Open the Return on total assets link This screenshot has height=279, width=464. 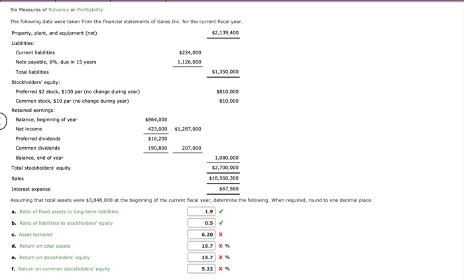tap(45, 246)
